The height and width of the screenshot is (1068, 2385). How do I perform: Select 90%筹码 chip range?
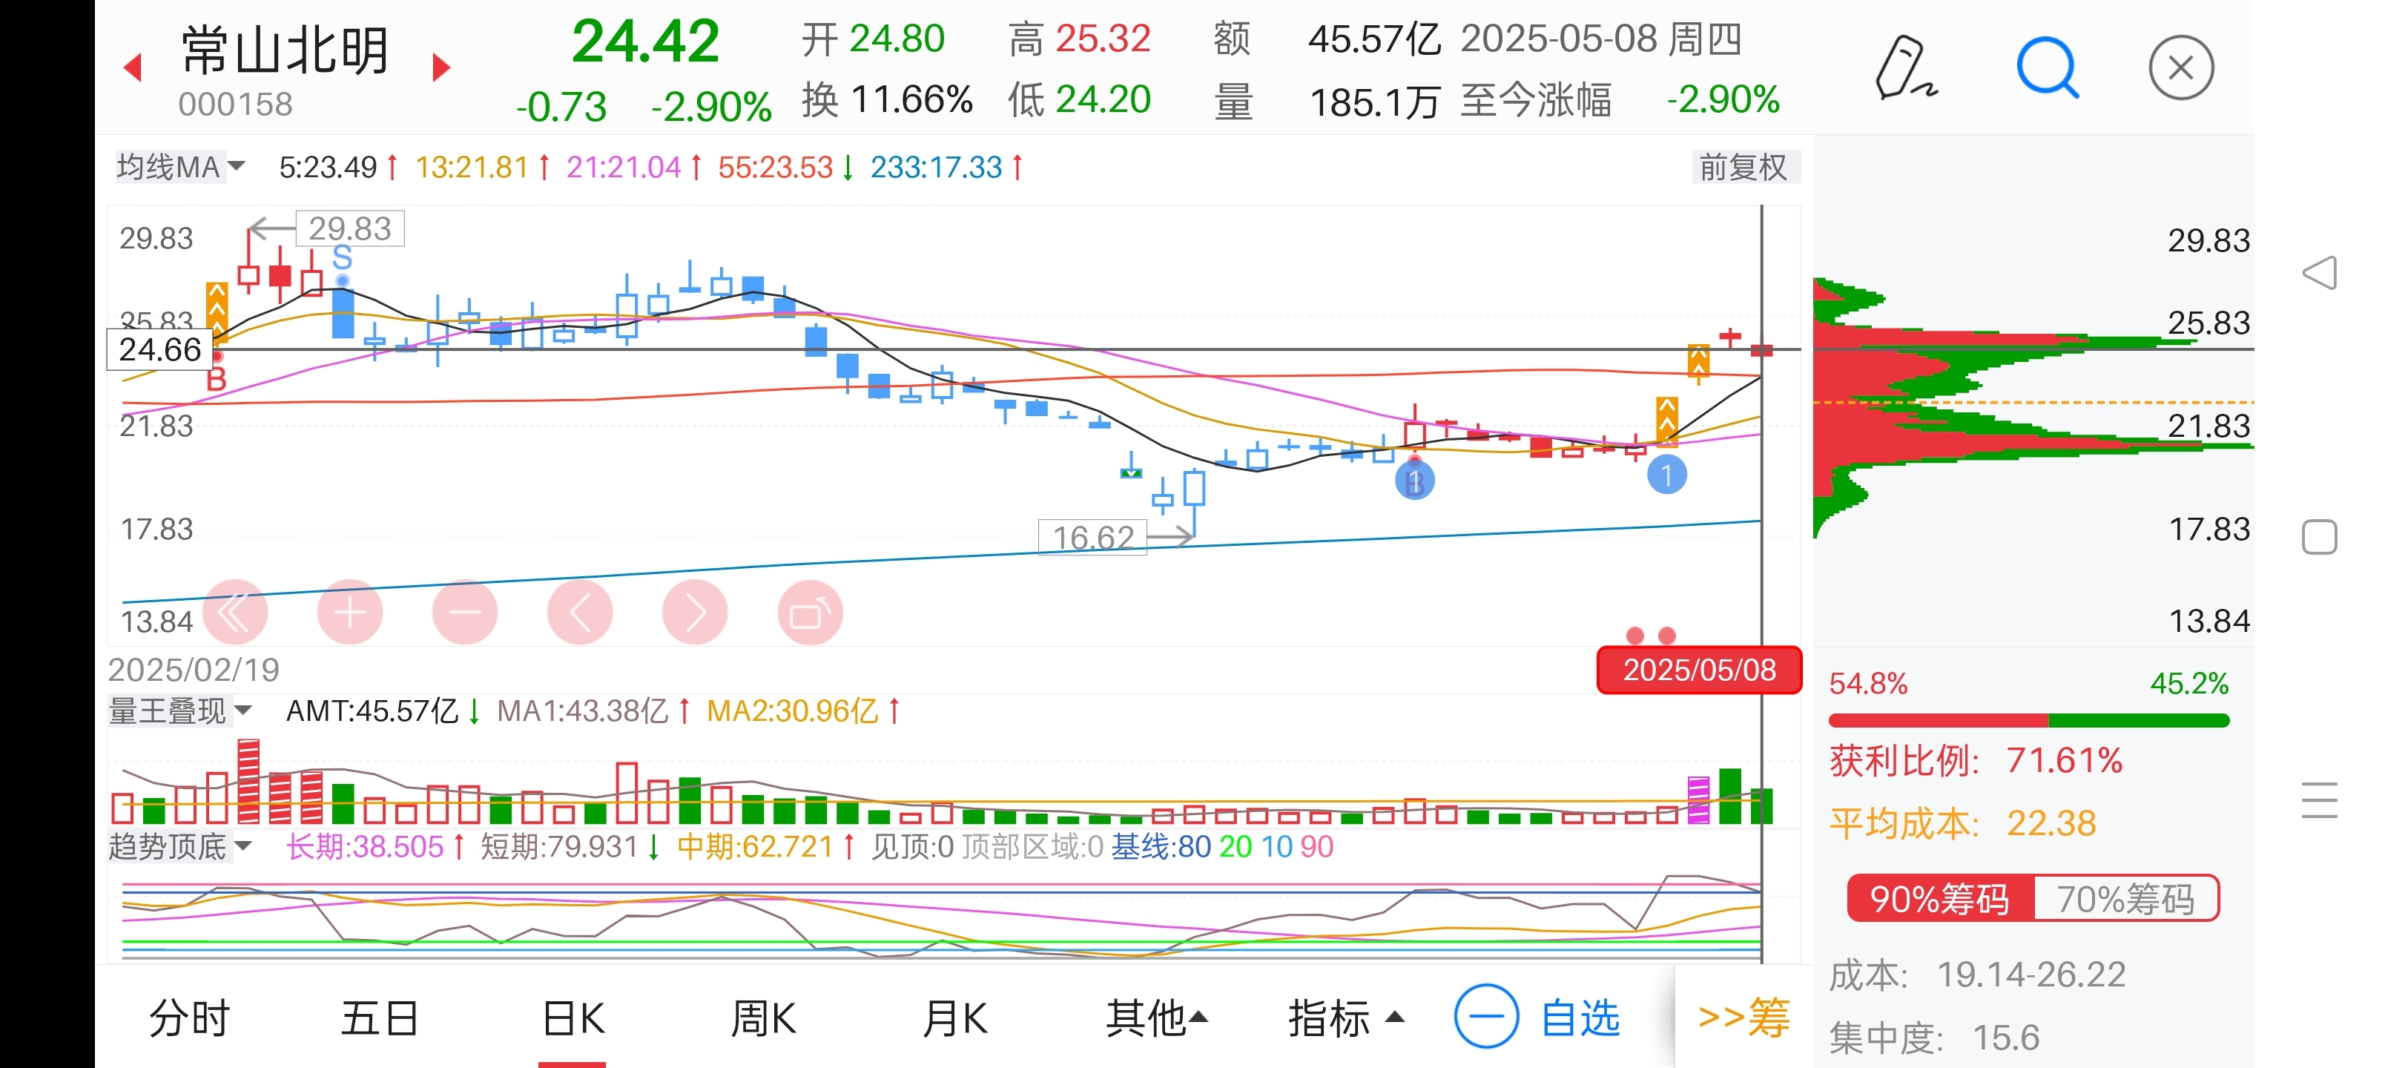(x=1939, y=898)
